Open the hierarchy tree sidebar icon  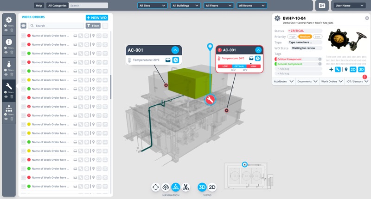coord(9,109)
